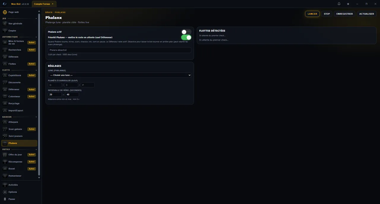Collapse the OUTILS section
The width and height of the screenshot is (380, 204).
click(x=36, y=149)
